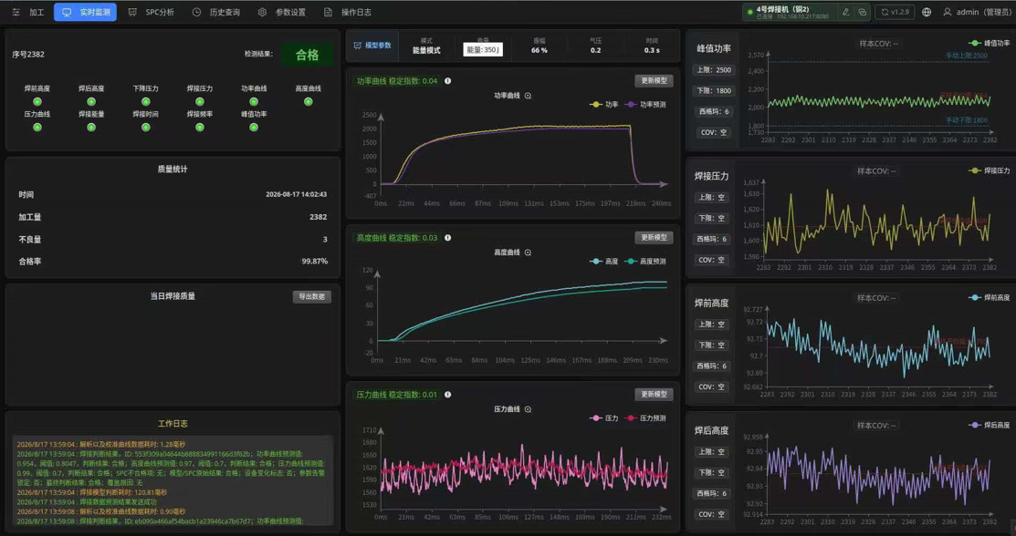Click the 焊后高度 上限: 空 field
The height and width of the screenshot is (536, 1016).
[x=711, y=452]
